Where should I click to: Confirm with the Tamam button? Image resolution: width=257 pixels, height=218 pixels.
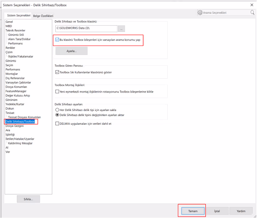(x=193, y=211)
